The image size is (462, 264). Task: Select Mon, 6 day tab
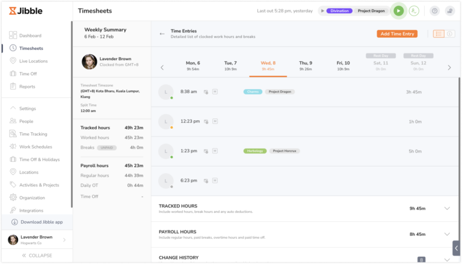pyautogui.click(x=193, y=66)
